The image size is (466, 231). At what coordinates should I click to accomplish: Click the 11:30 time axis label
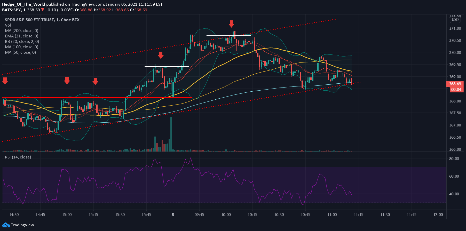pos(385,215)
